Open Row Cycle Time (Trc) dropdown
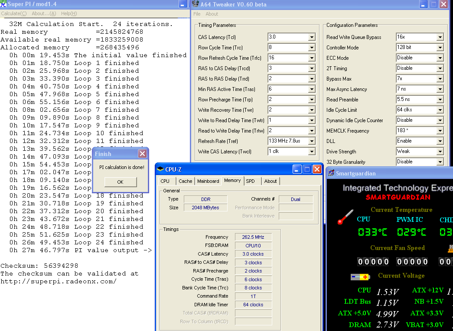Screen dimensions: 453x331 pos(312,48)
